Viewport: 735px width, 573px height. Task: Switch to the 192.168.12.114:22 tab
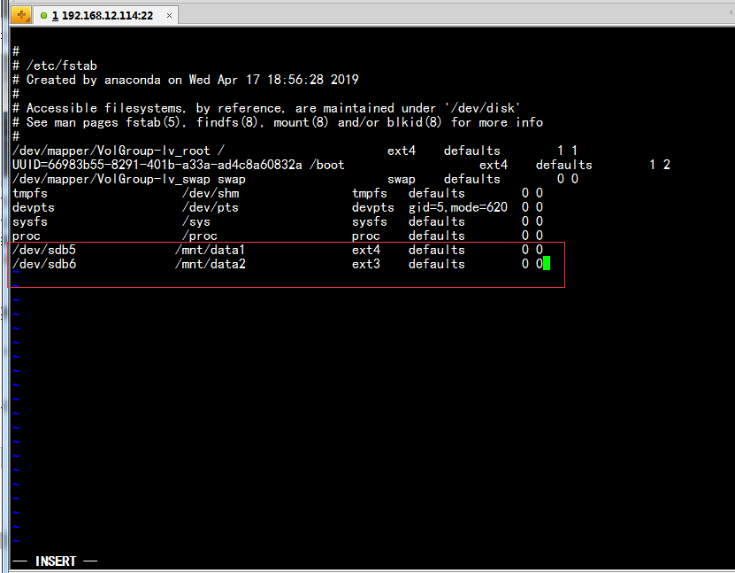102,16
